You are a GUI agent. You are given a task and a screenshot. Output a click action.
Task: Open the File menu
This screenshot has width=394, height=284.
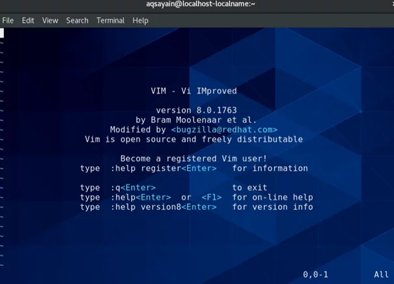pyautogui.click(x=8, y=20)
